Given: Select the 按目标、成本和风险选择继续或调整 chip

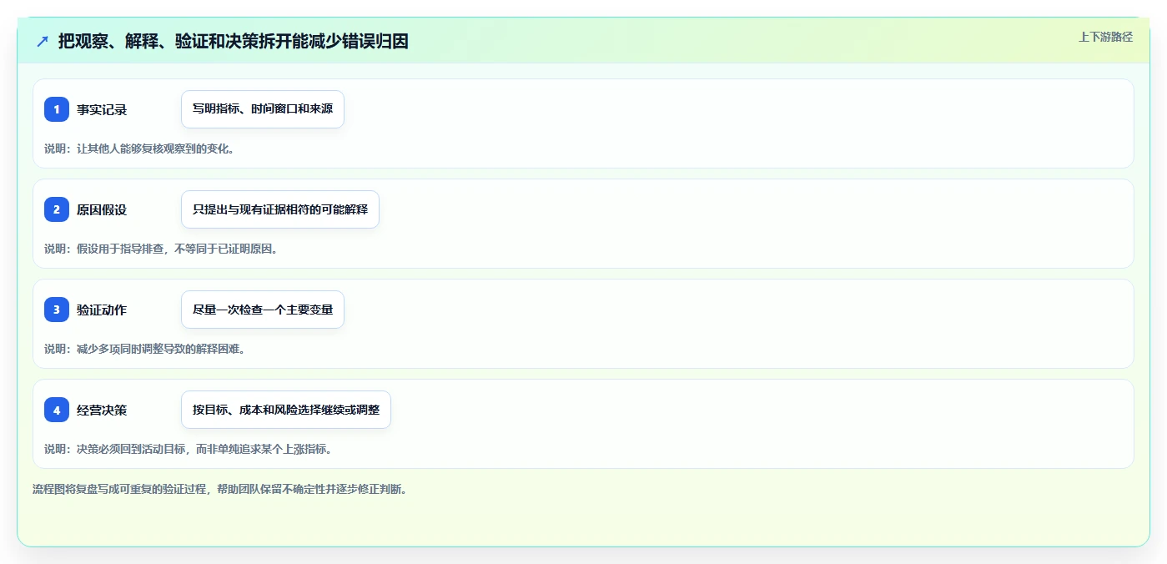Looking at the screenshot, I should [x=286, y=410].
